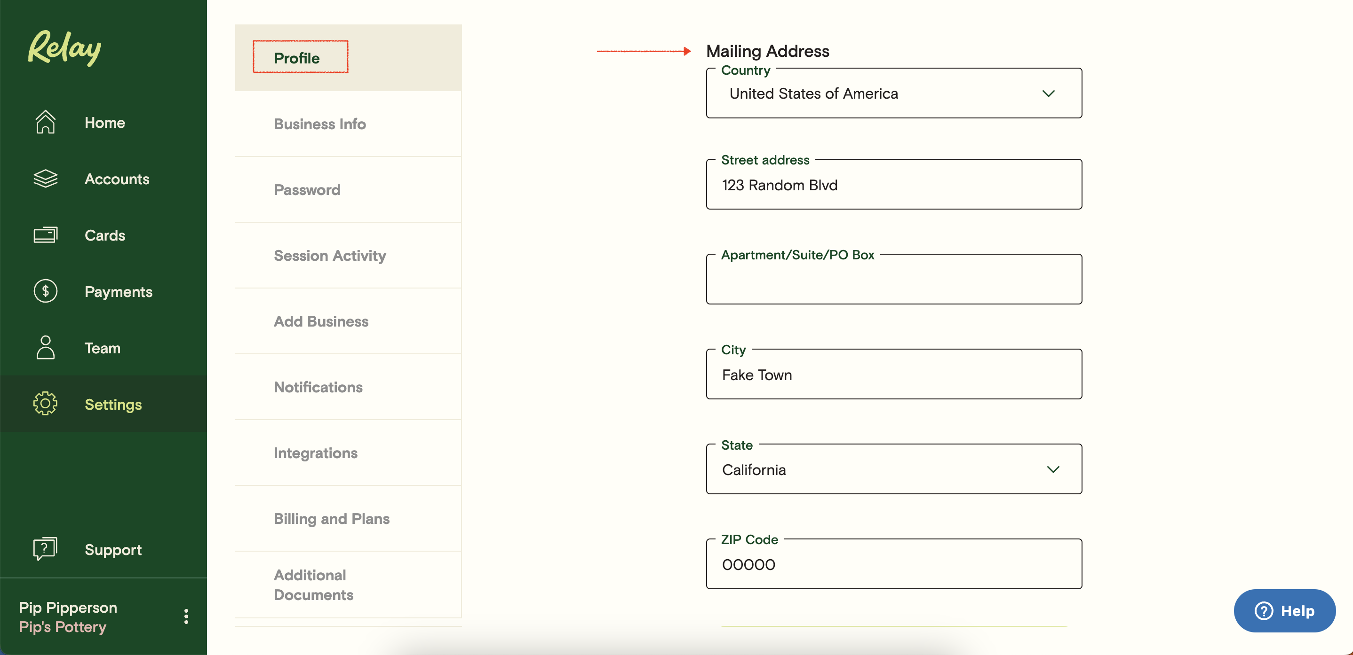The width and height of the screenshot is (1353, 655).
Task: Navigate to Payments
Action: pyautogui.click(x=103, y=292)
